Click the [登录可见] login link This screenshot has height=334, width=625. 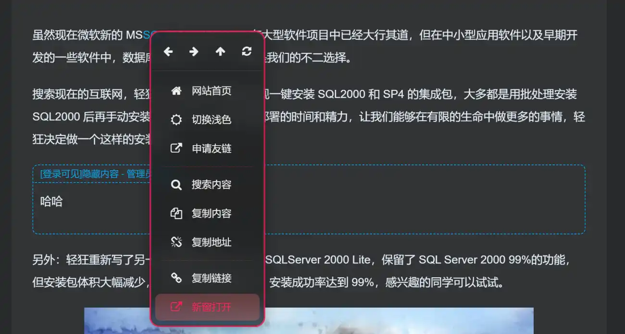pos(60,174)
